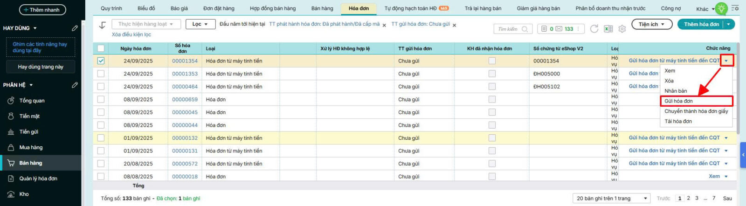
Task: Click the Mua hàng shopping bag icon
Action: tap(11, 147)
